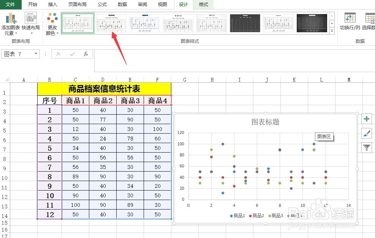Click the 商品2 header cell

[103, 100]
